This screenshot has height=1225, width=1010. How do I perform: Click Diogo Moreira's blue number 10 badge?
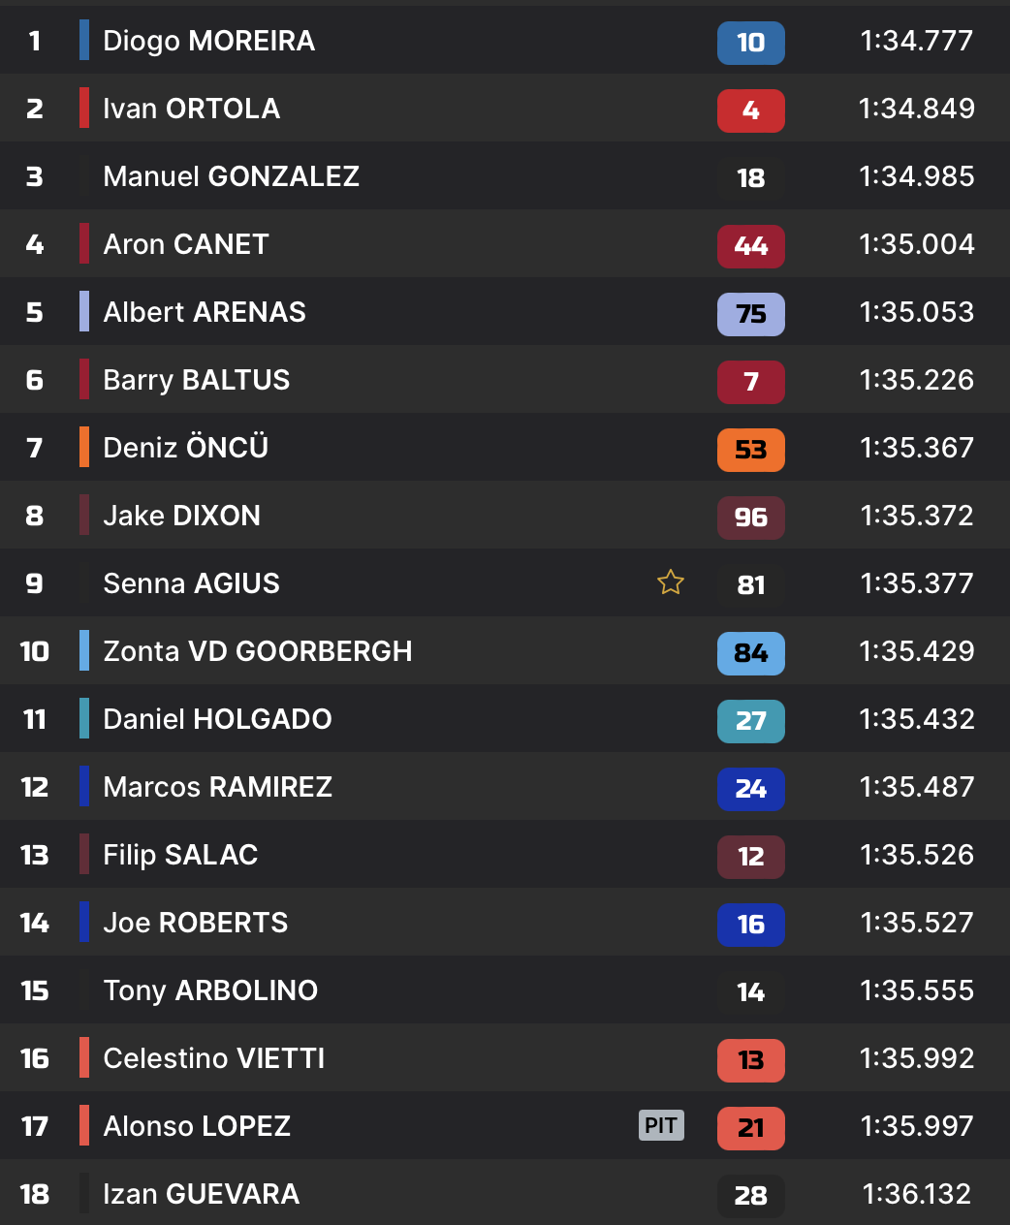click(750, 43)
